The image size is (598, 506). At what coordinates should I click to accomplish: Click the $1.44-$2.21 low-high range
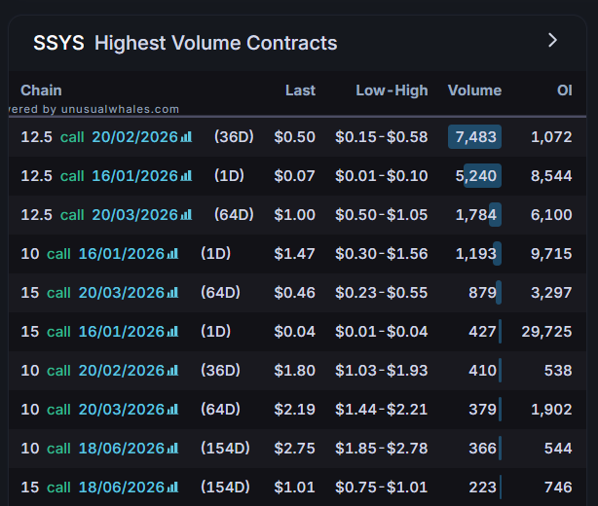382,409
